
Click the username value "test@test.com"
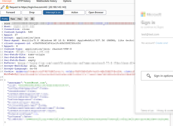[35, 83]
